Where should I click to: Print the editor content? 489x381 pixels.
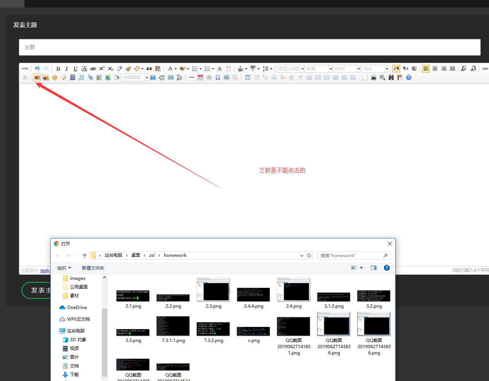pyautogui.click(x=374, y=77)
